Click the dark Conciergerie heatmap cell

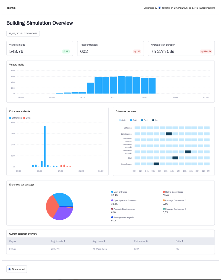pos(169,134)
